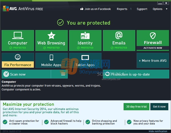The width and height of the screenshot is (171, 133).
Task: Click the You are protected headline
Action: click(88, 23)
